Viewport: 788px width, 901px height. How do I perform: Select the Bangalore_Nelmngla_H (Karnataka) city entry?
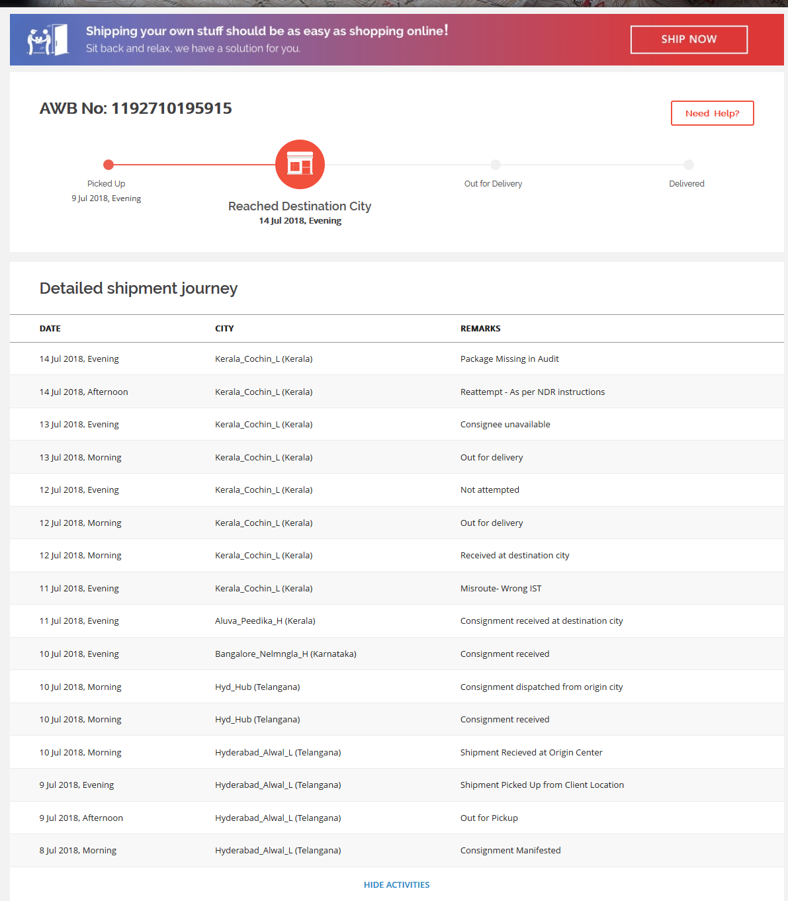coord(285,654)
